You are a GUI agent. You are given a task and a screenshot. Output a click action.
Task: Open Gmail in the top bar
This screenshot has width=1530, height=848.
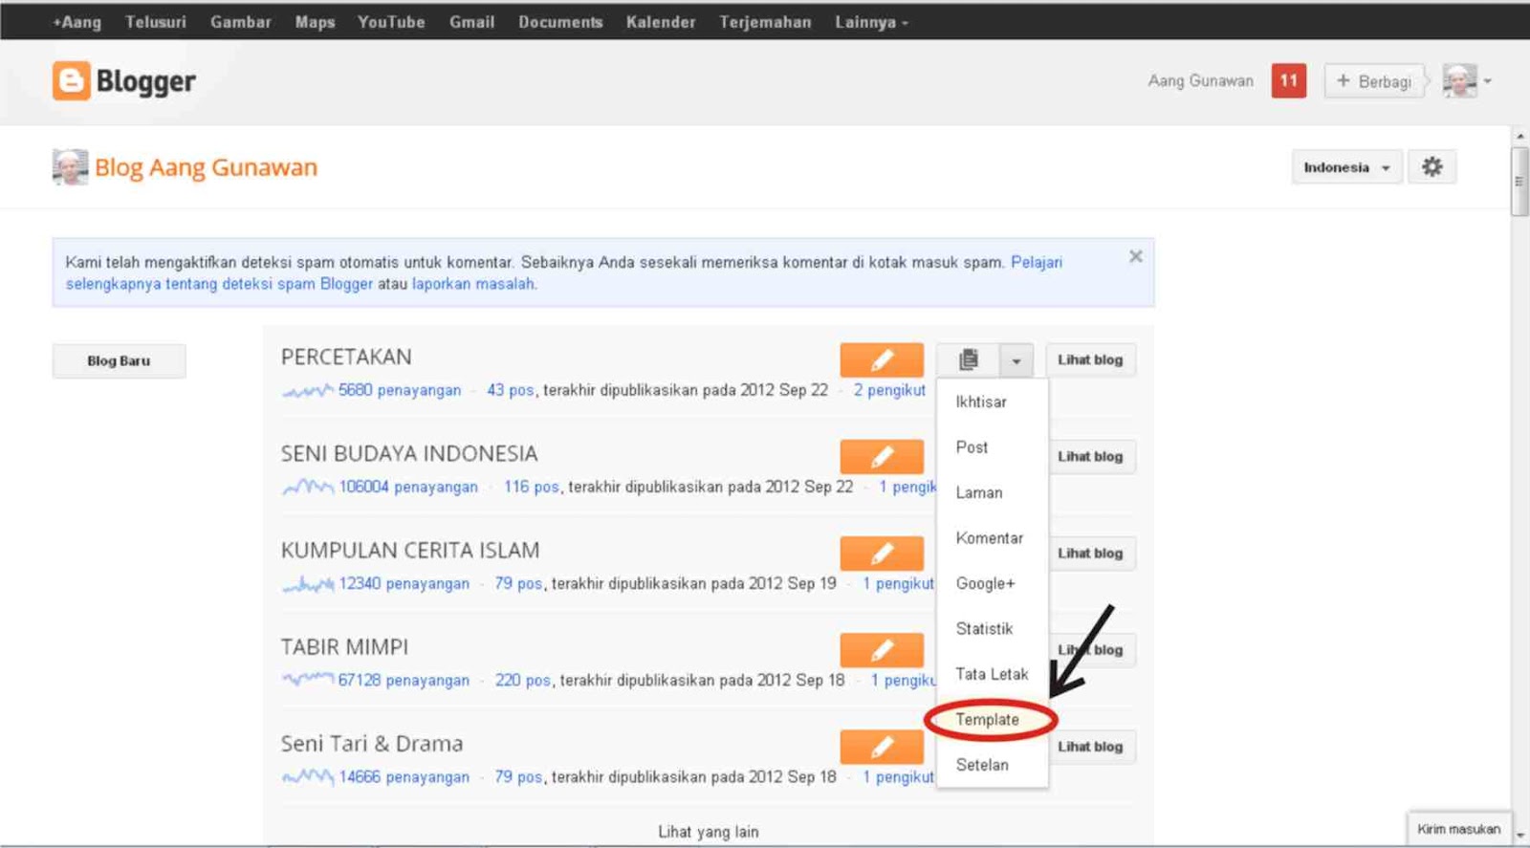point(471,22)
